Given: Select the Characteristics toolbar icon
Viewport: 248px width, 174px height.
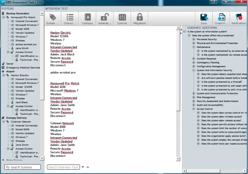Looking at the screenshot, I should coord(70,18).
